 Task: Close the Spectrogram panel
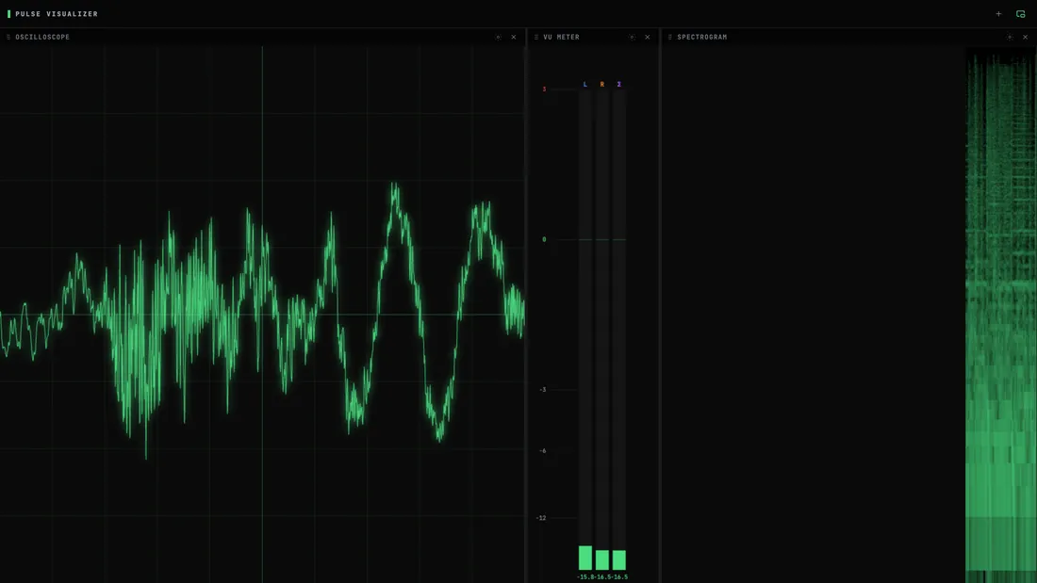click(1025, 37)
